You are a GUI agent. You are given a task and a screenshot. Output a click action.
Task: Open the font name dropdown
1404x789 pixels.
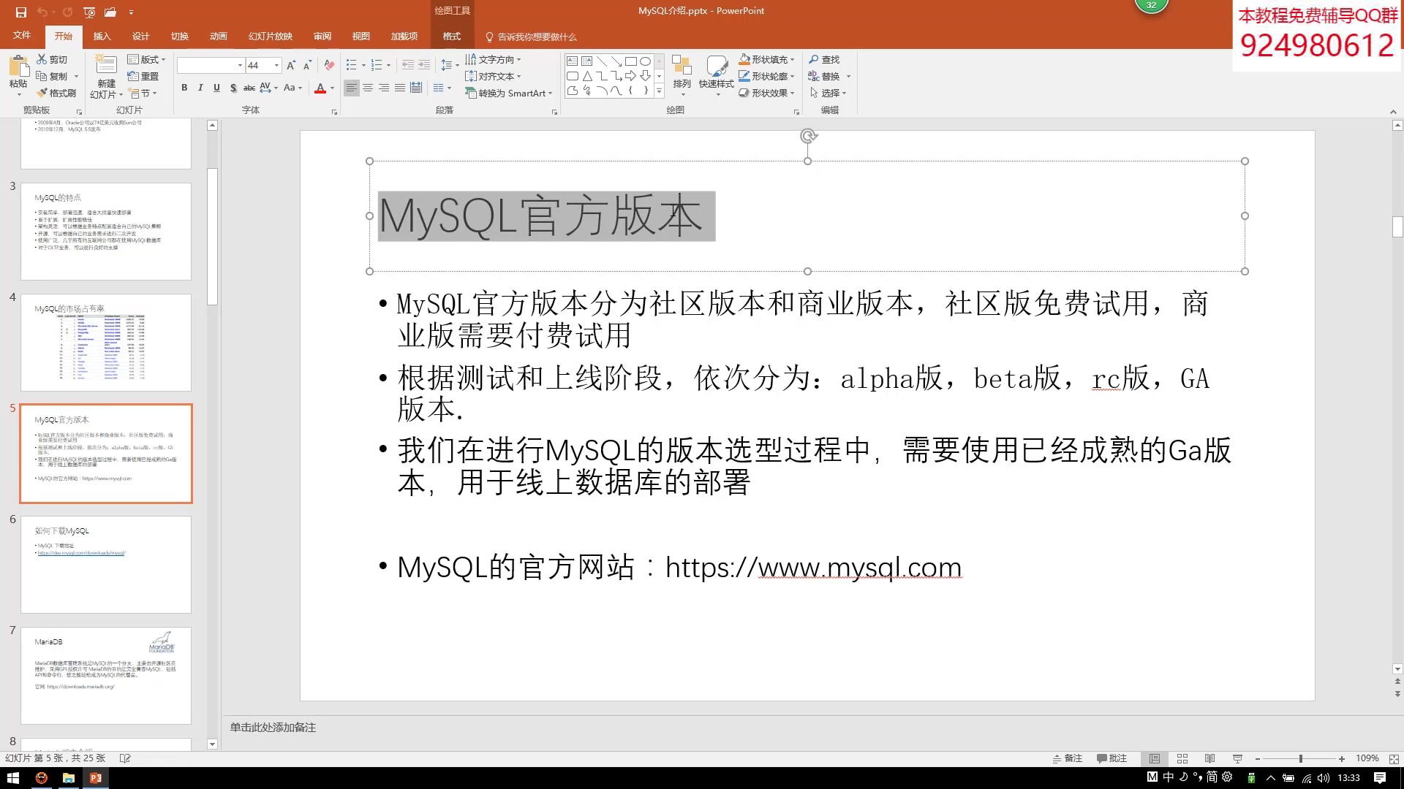240,66
